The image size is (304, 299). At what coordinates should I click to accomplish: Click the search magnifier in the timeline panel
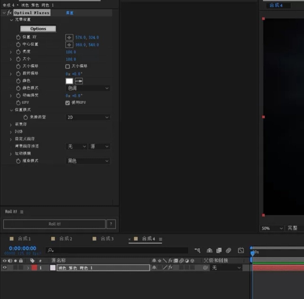coord(49,250)
